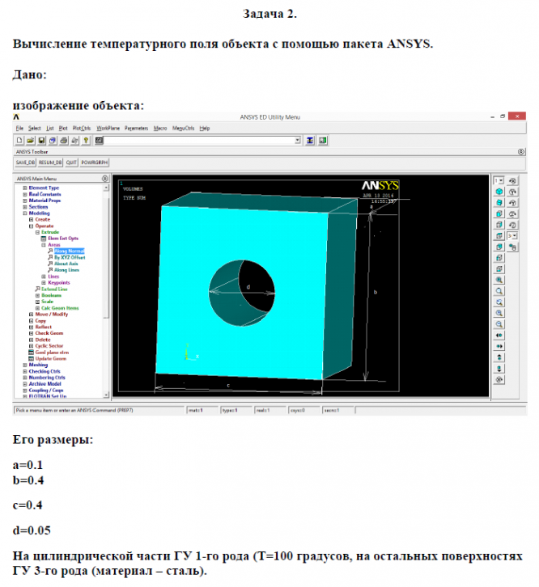Click the printer icon in standard toolbar
This screenshot has height=587, width=539.
tap(64, 141)
